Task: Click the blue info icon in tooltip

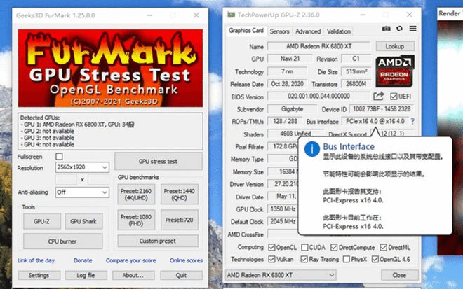Action: (311, 149)
